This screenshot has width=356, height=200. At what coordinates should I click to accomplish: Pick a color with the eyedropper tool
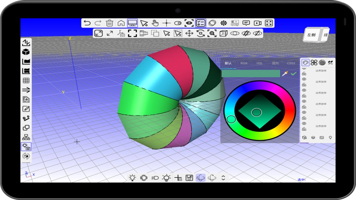[284, 73]
